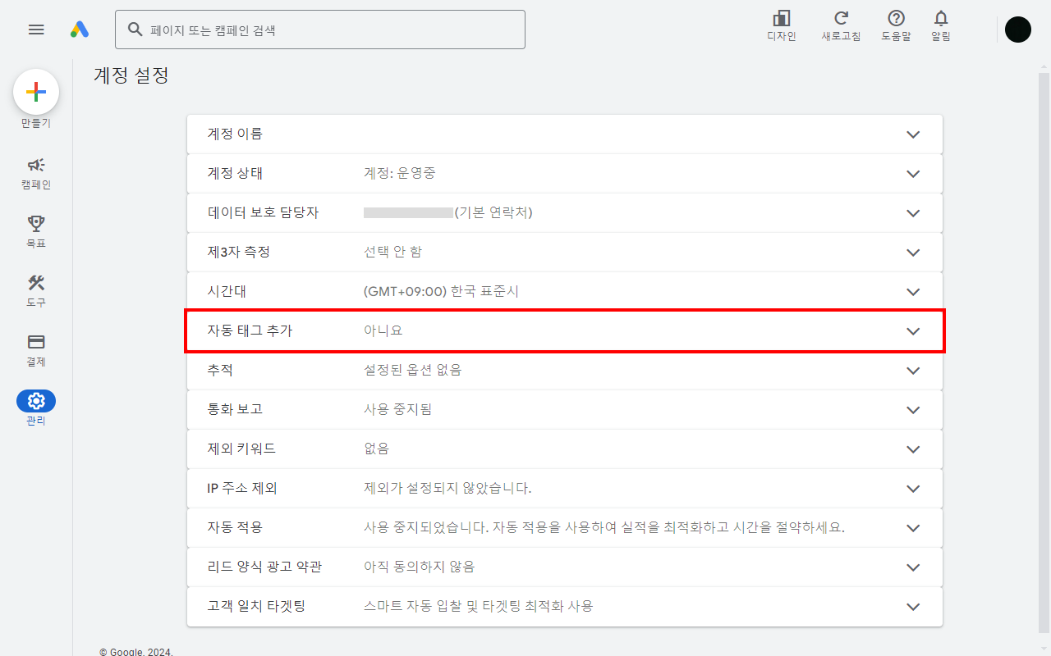Open the 시간대 section details
The height and width of the screenshot is (656, 1051).
pos(913,291)
